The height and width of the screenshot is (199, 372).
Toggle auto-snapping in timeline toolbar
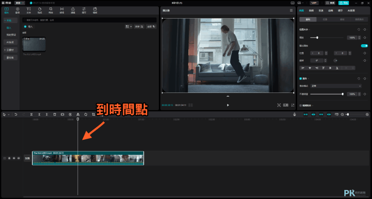point(313,114)
